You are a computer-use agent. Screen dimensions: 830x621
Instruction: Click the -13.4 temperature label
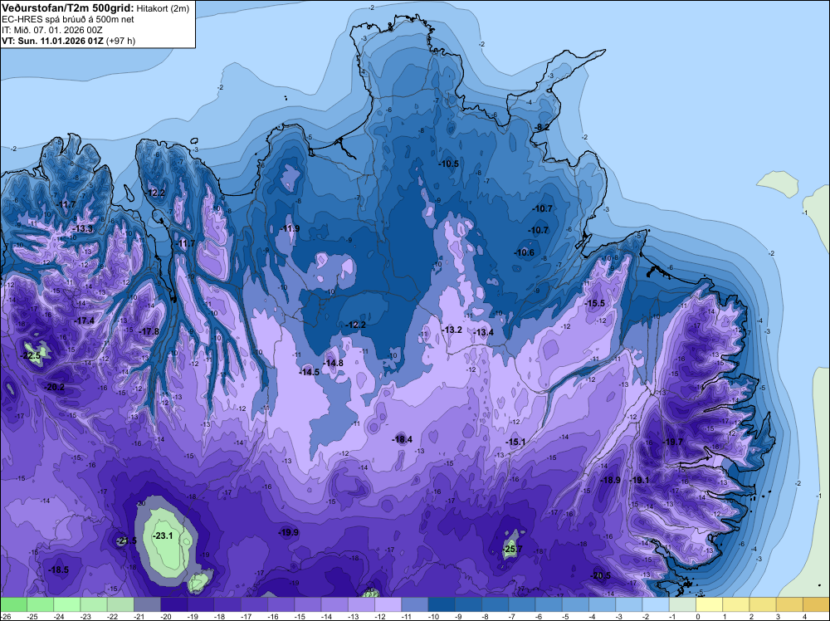(483, 332)
